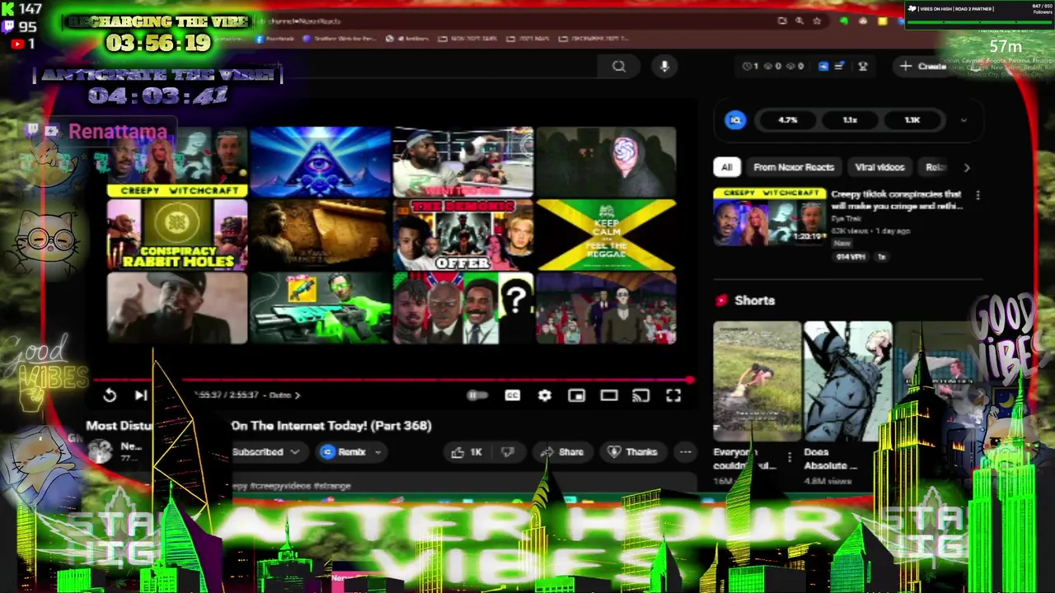
Task: Click the question mark faces end-screen thumbnail
Action: click(x=463, y=308)
